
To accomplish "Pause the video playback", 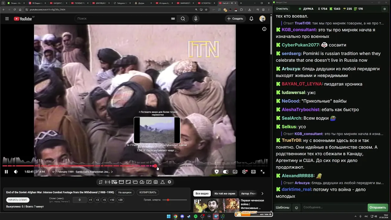I will coord(6,172).
